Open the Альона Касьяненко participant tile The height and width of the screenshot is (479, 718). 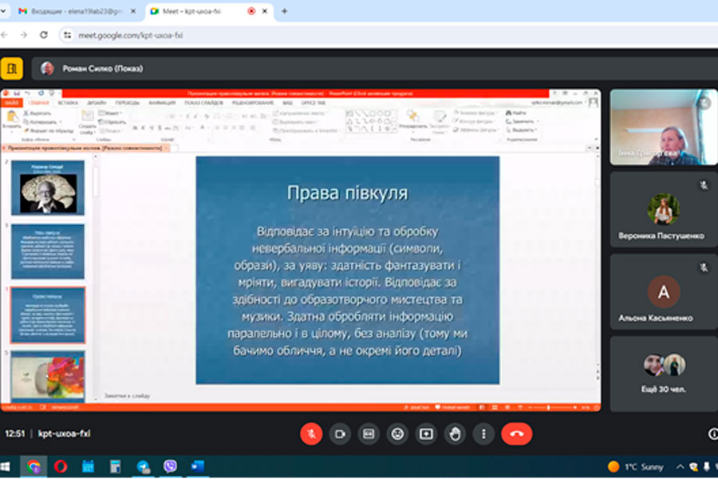(664, 292)
